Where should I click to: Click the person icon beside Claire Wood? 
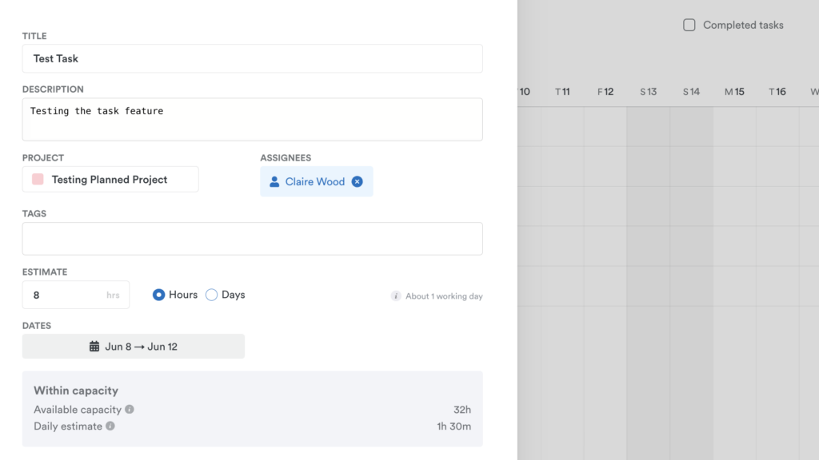(x=274, y=181)
